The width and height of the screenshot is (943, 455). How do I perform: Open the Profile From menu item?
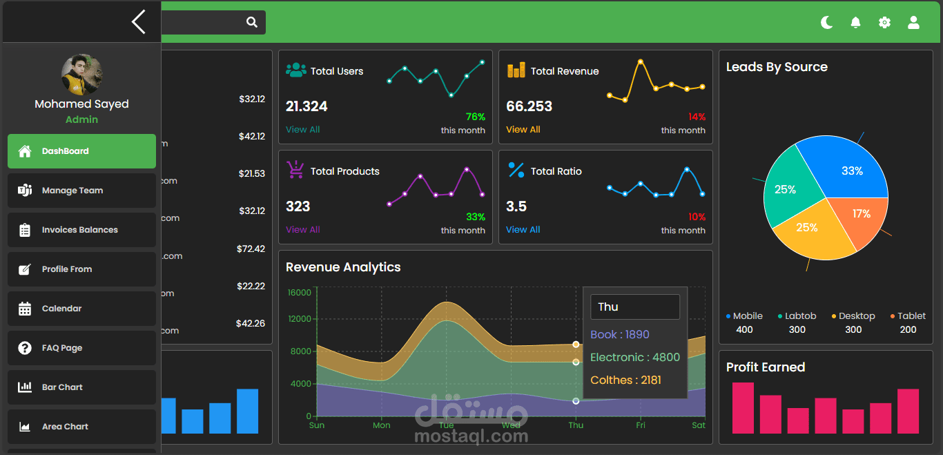pos(81,269)
